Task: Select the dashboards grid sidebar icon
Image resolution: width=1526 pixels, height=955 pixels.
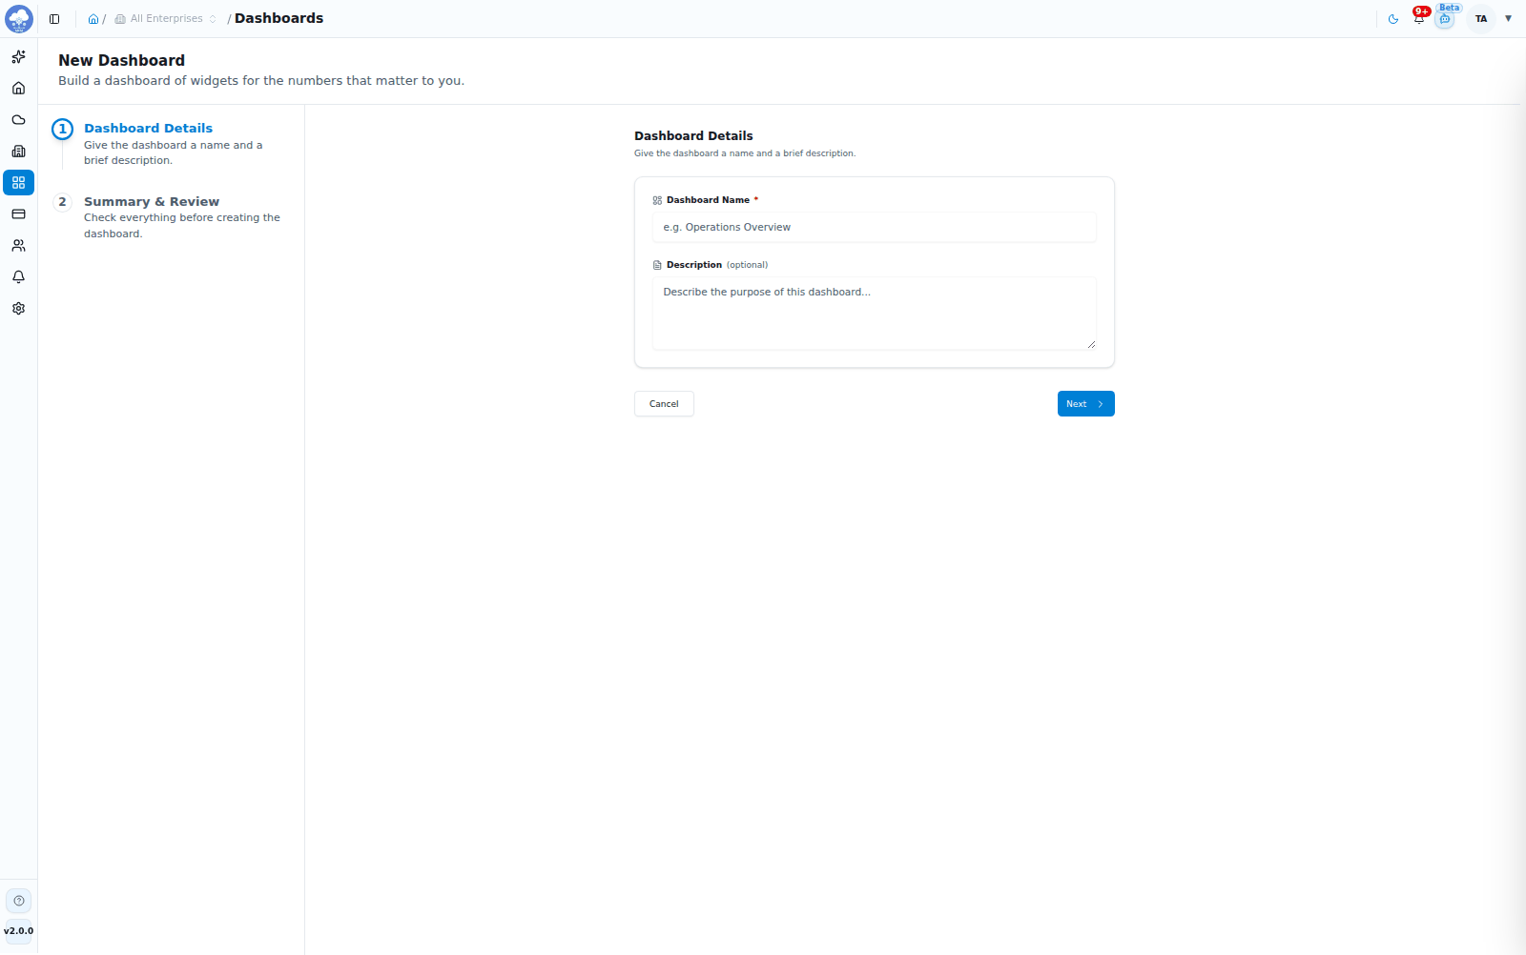Action: click(18, 183)
